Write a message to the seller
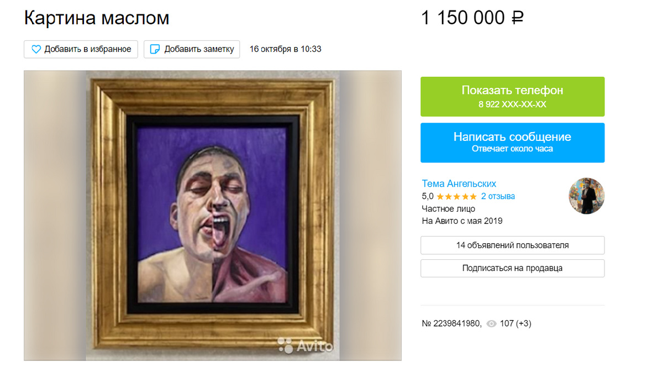This screenshot has width=663, height=372. tap(512, 143)
